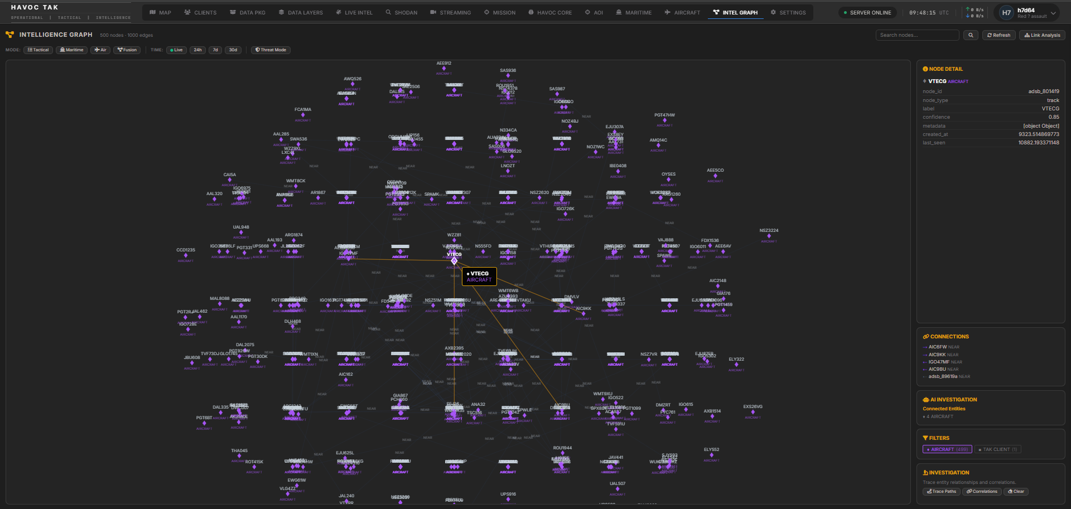Enable Air mode
1071x509 pixels.
(100, 50)
